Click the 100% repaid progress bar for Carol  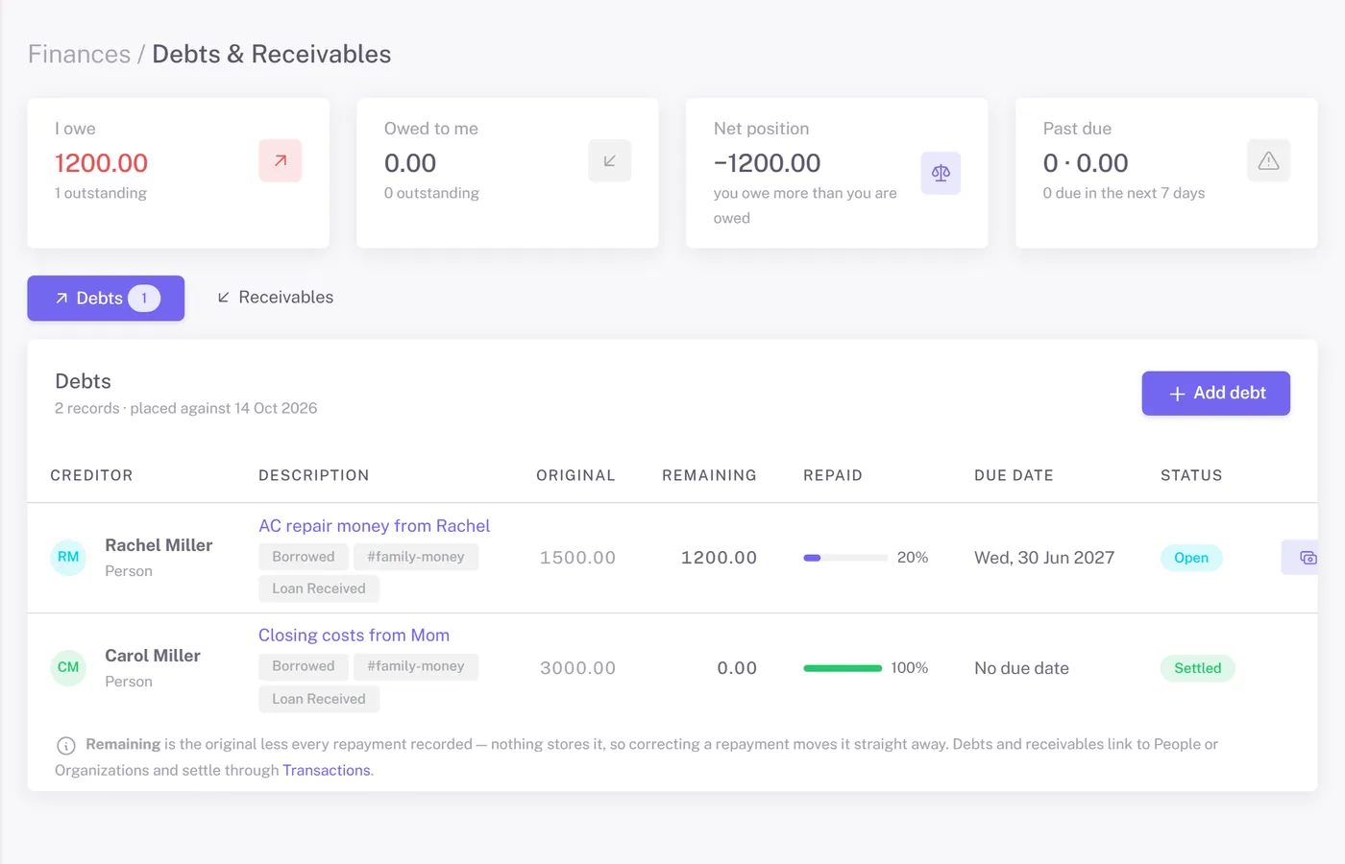tap(843, 668)
